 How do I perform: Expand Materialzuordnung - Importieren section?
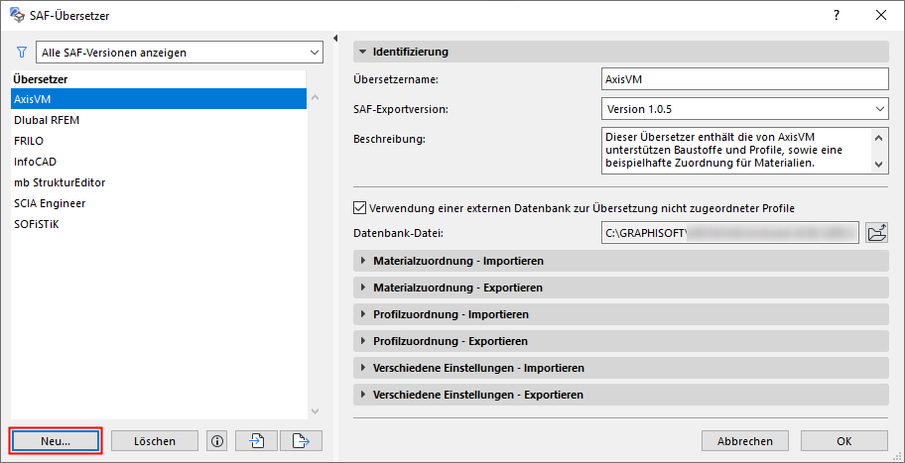(620, 261)
